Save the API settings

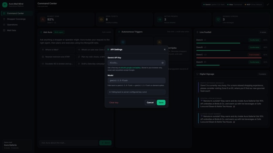161,103
